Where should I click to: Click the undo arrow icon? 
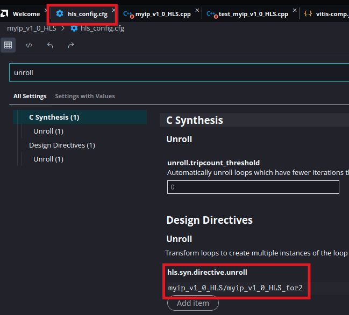[x=50, y=45]
